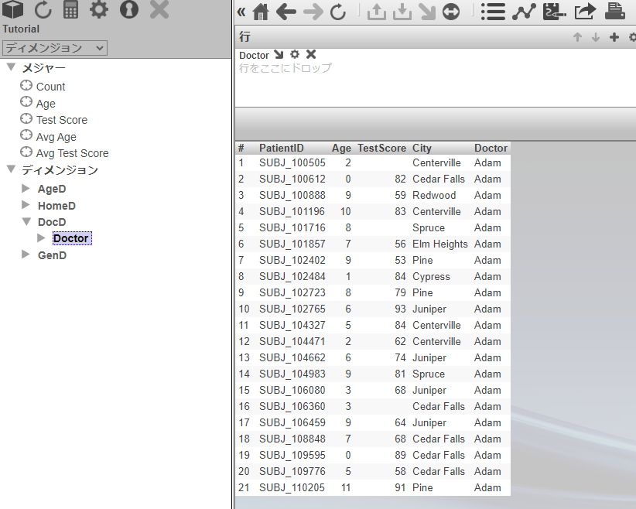
Task: Click the export share arrow icon
Action: tap(585, 12)
